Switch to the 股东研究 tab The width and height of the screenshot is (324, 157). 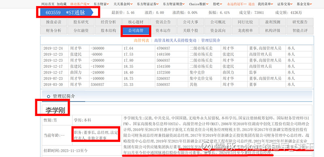[81, 22]
